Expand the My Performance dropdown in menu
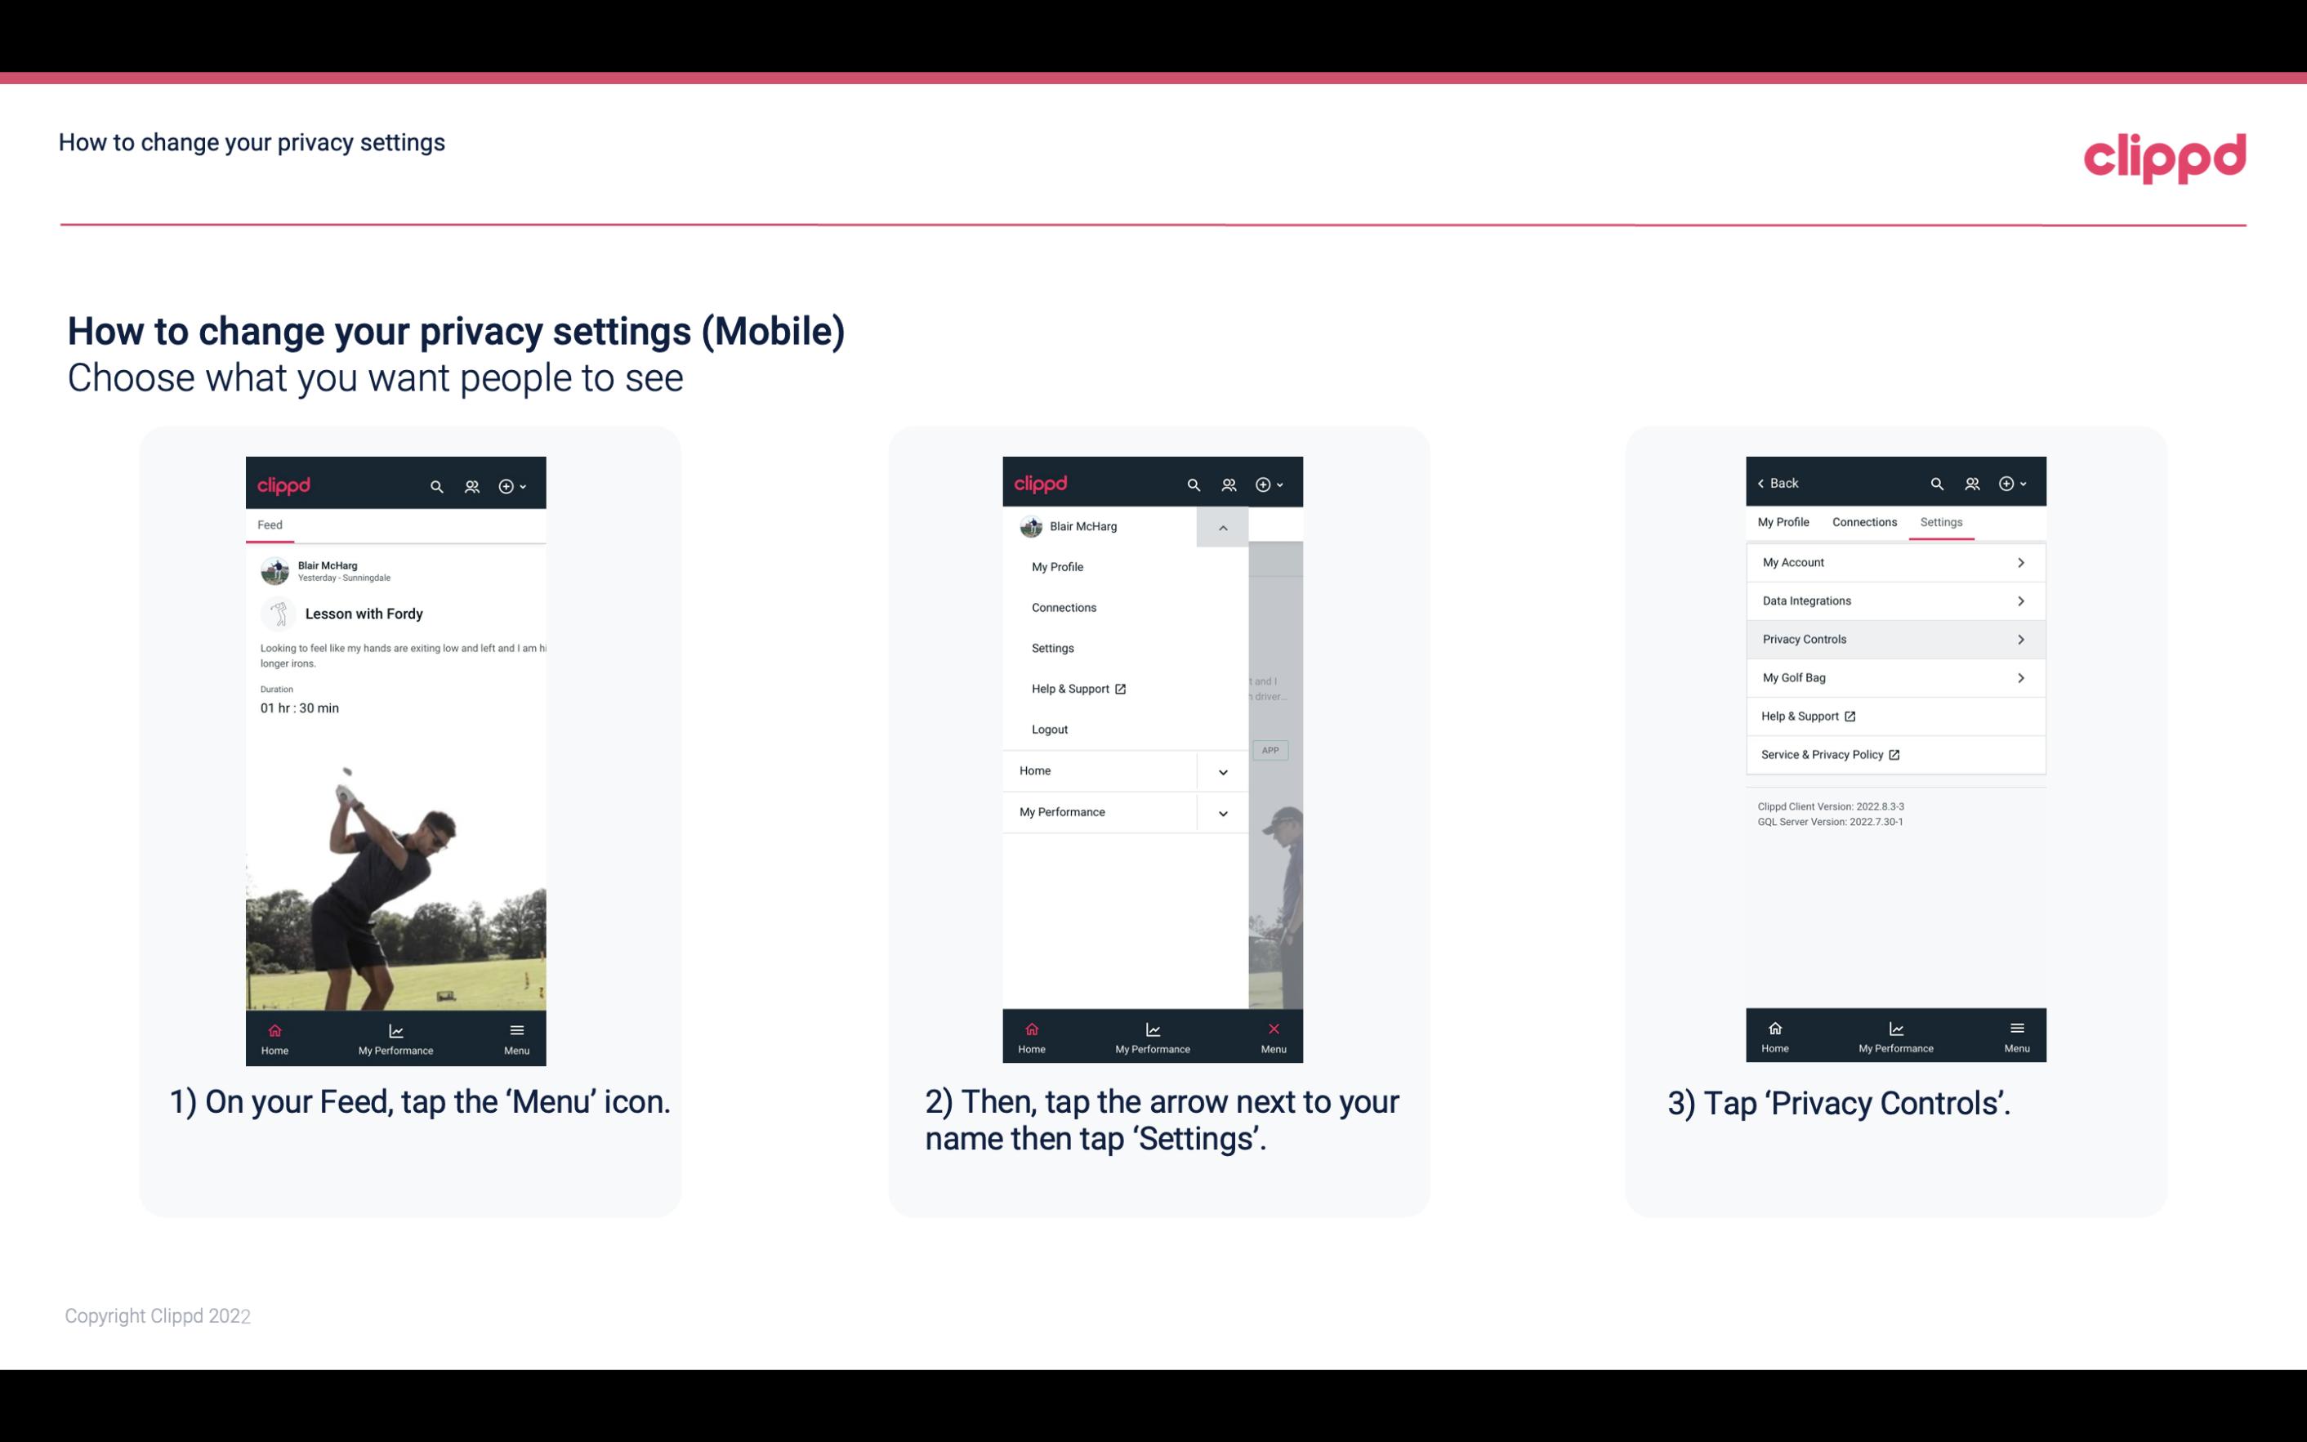2307x1442 pixels. click(1224, 812)
